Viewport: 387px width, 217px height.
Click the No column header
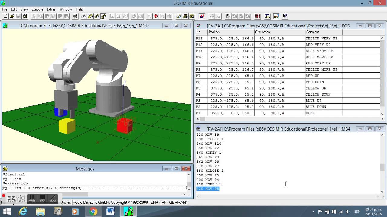pyautogui.click(x=201, y=32)
